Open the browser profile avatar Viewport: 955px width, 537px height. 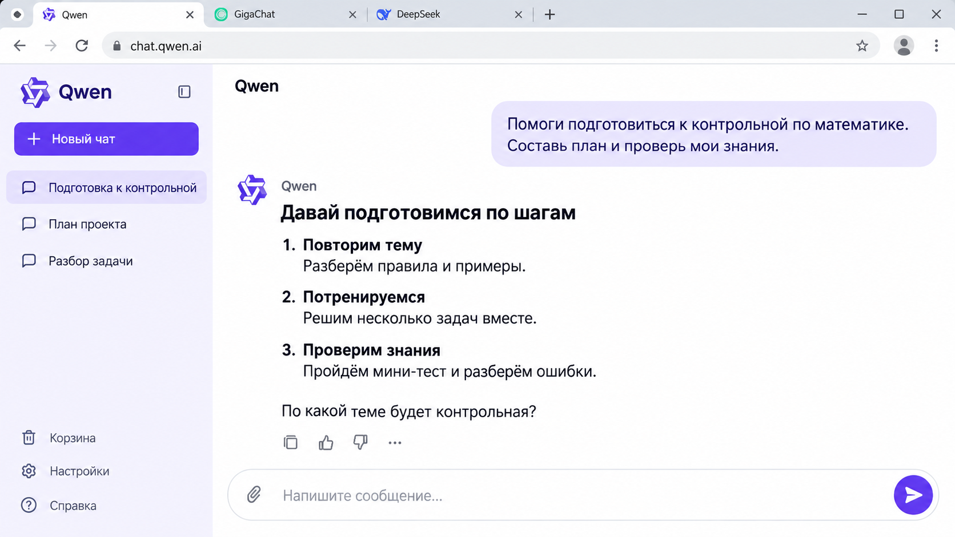click(904, 46)
